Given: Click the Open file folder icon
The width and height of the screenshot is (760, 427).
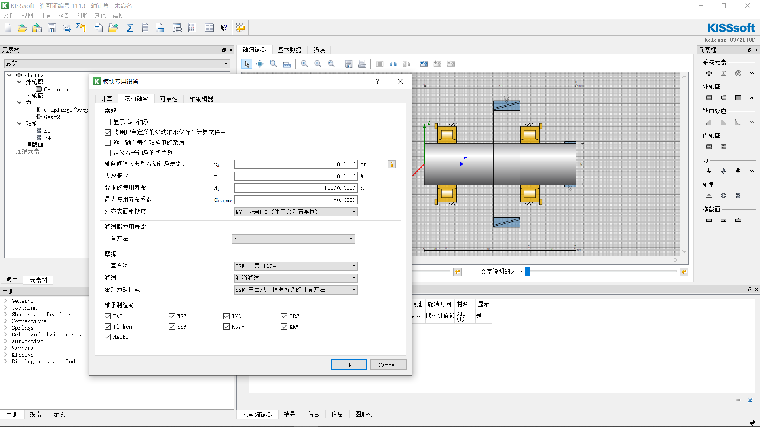Looking at the screenshot, I should click(23, 28).
